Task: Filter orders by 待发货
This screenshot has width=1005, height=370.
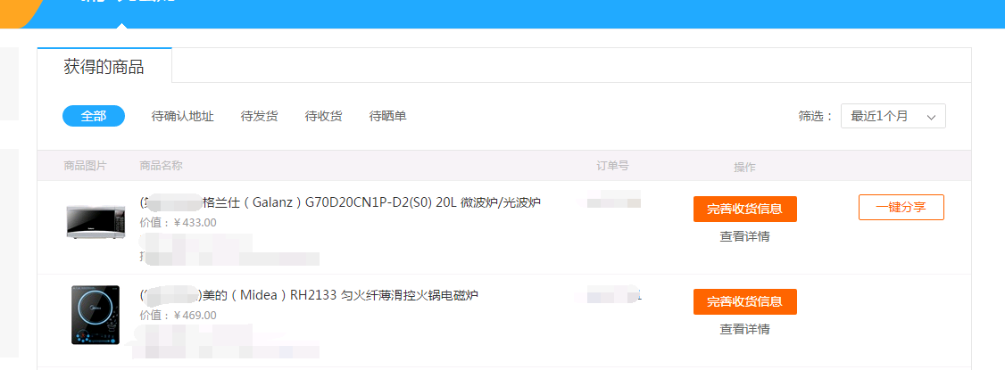Action: tap(260, 117)
